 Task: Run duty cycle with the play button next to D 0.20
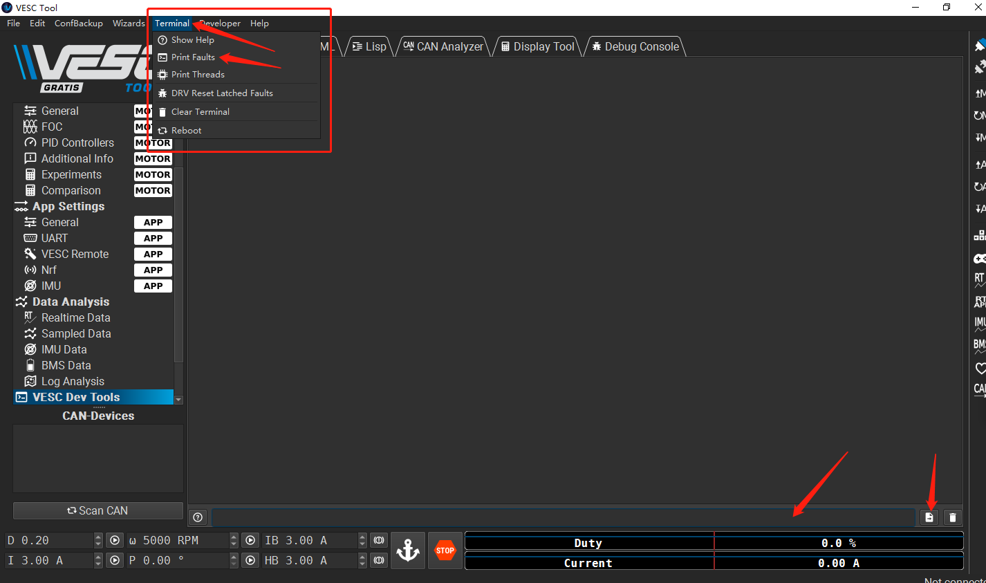(115, 540)
